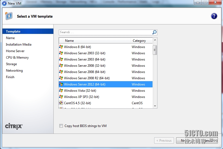Select Windows 8 (64-bit) template name
223x149 pixels.
coord(77,47)
